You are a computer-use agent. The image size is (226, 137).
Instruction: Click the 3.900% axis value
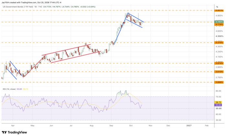pos(219,67)
